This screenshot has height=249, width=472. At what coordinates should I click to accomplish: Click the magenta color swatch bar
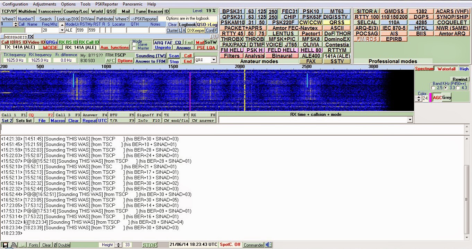[x=430, y=97]
